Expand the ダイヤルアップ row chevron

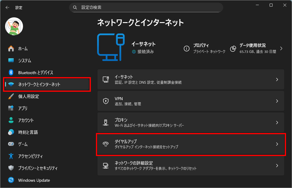(x=277, y=144)
